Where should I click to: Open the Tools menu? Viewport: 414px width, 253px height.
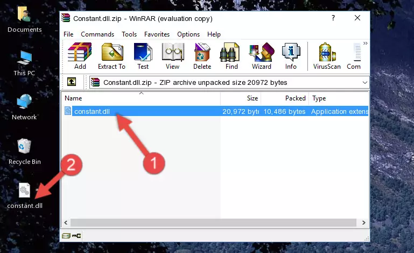click(129, 34)
